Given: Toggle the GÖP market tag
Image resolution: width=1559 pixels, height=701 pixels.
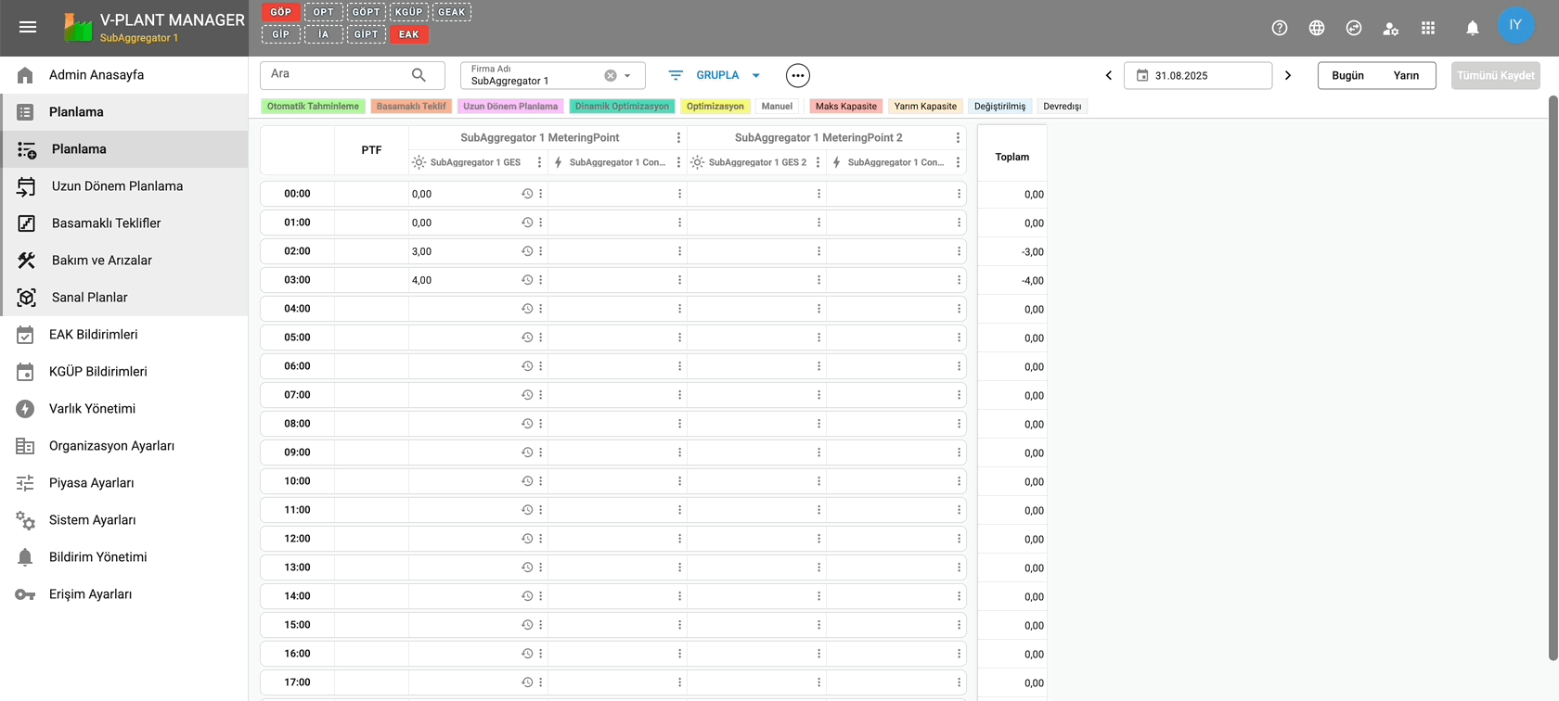Looking at the screenshot, I should pos(281,12).
